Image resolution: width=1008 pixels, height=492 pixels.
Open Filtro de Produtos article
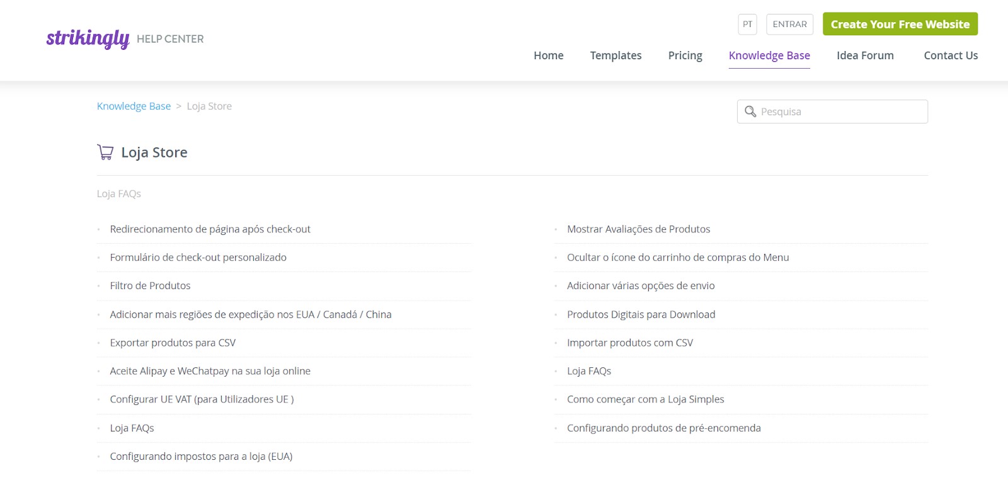[x=150, y=286]
